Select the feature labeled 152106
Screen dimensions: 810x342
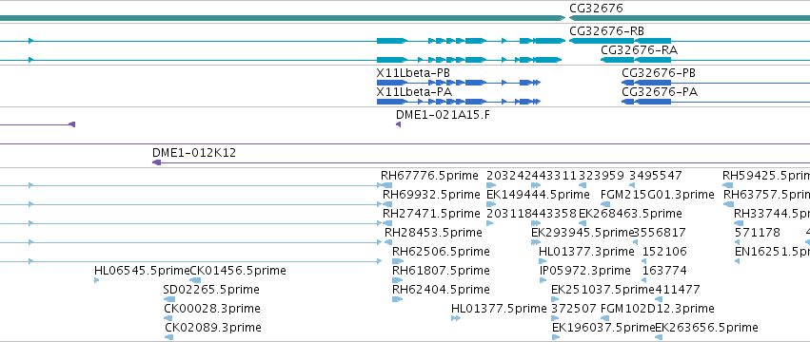664,252
